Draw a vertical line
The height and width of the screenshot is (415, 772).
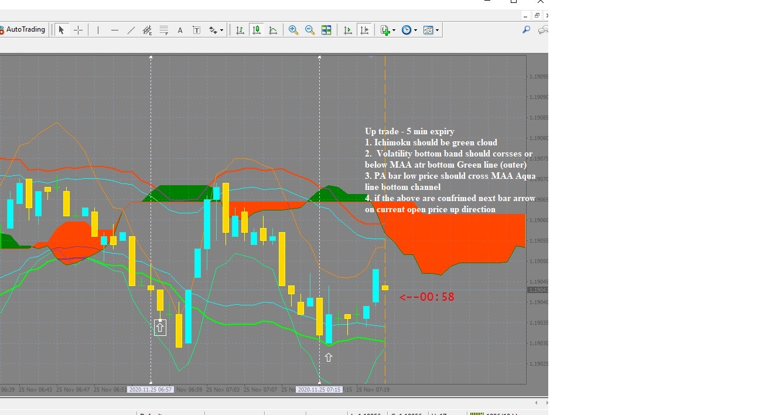(98, 30)
